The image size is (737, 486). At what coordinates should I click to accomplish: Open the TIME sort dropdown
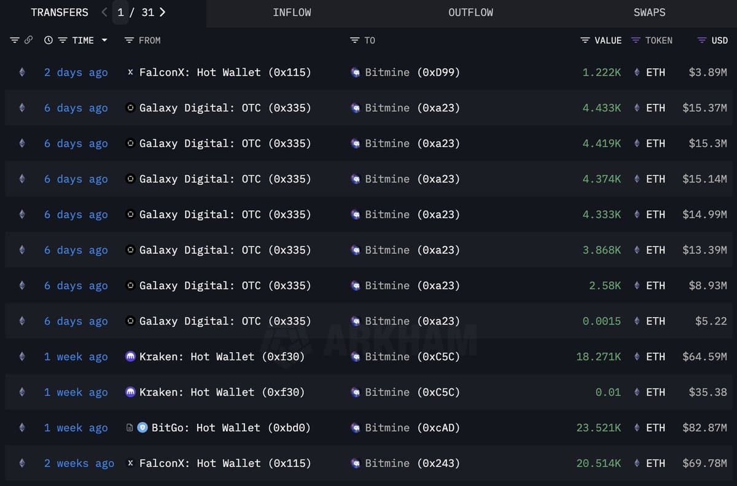click(x=104, y=40)
